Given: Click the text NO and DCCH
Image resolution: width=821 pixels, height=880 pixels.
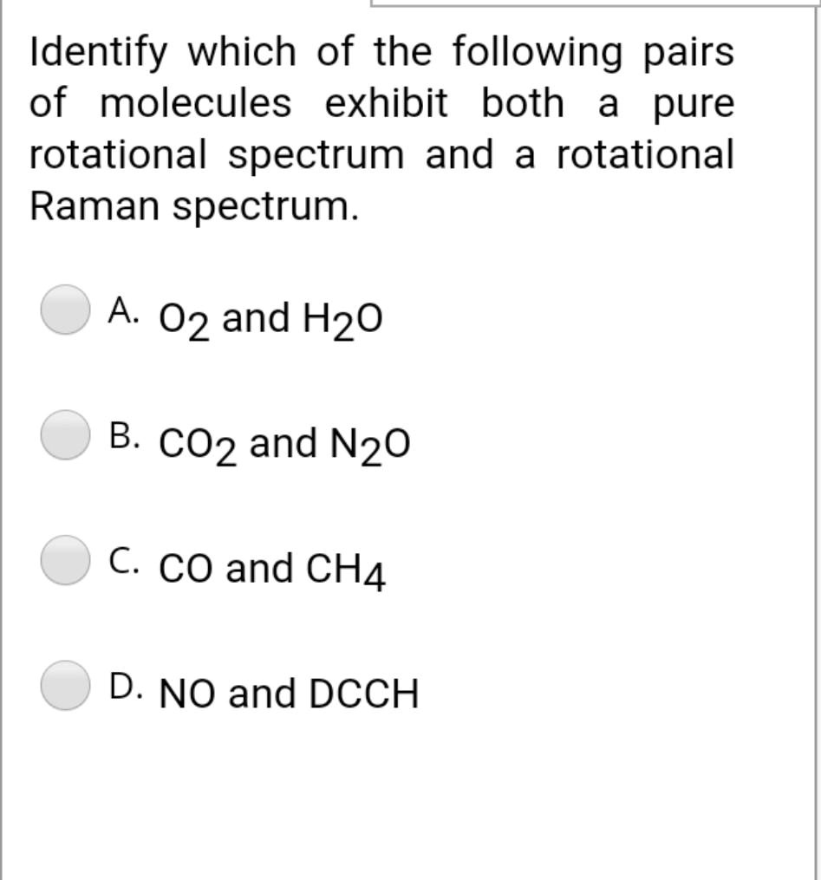Looking at the screenshot, I should tap(286, 691).
